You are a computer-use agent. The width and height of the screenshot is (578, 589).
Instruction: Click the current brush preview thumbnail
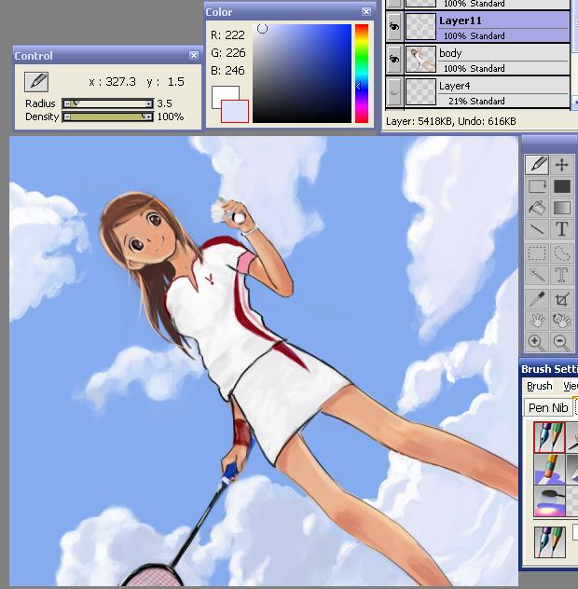(x=549, y=541)
